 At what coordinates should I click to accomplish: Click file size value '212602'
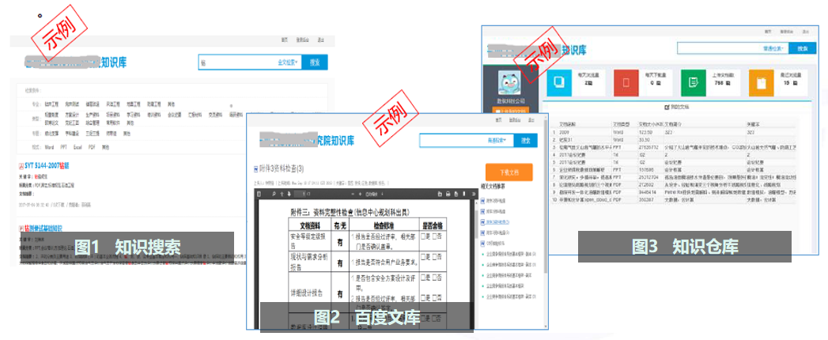coord(647,186)
